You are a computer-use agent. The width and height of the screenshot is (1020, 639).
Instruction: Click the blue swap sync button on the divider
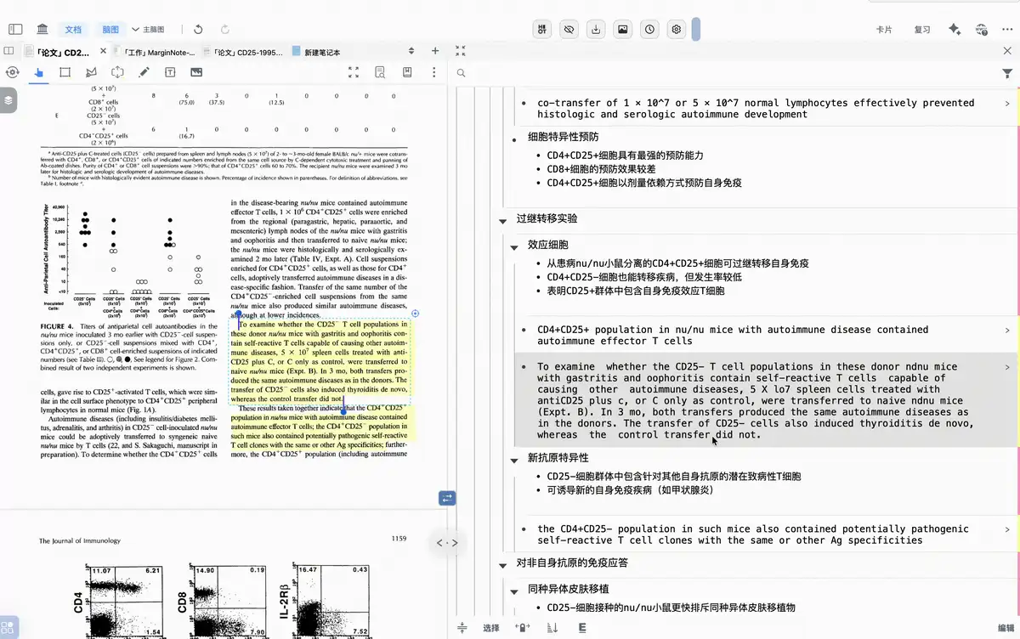click(447, 499)
